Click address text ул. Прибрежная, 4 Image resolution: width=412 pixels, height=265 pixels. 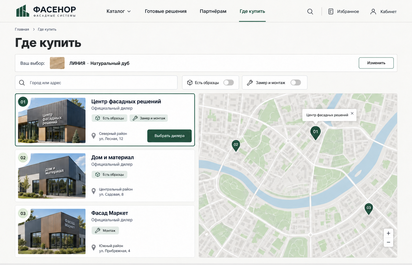115,251
